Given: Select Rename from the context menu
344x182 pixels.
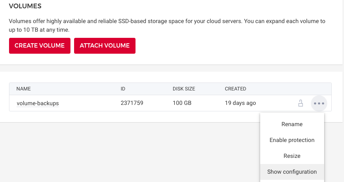Looking at the screenshot, I should click(x=292, y=124).
